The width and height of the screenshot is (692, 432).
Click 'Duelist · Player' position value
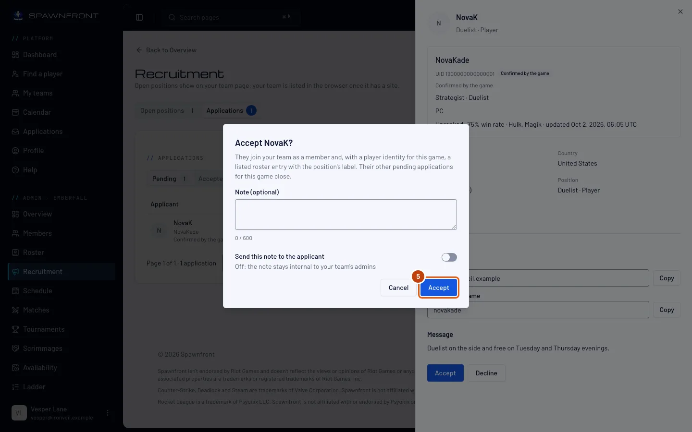click(579, 190)
